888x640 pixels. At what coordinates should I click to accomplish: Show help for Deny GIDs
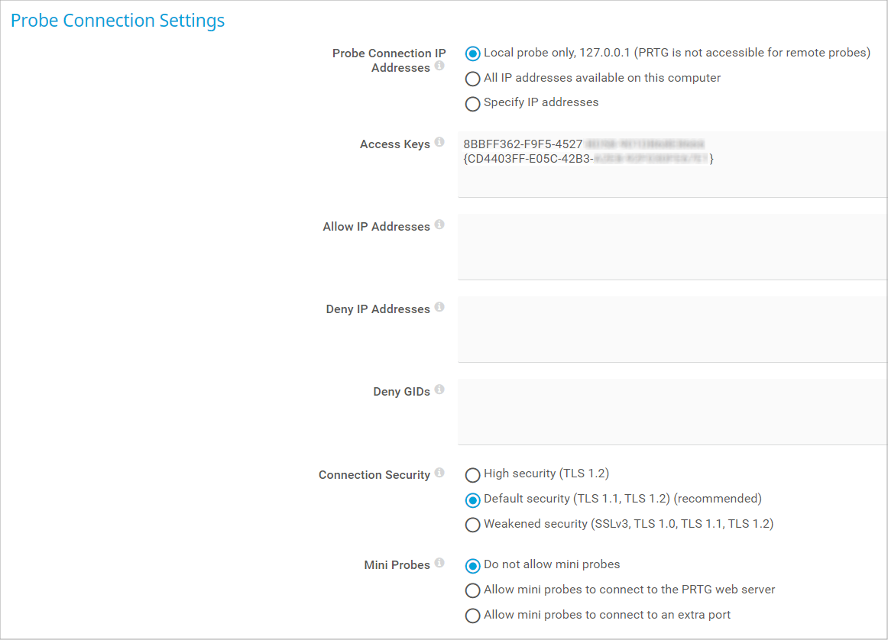tap(439, 390)
